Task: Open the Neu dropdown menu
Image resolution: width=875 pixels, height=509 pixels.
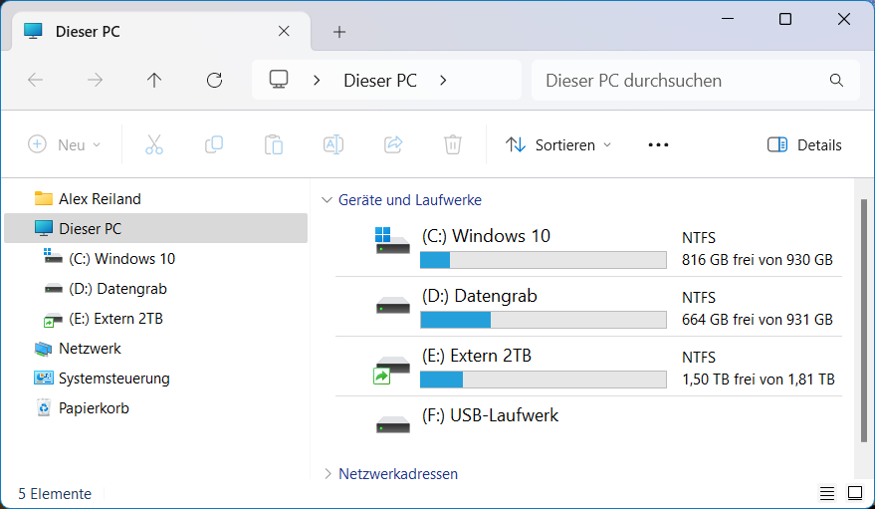Action: click(65, 144)
